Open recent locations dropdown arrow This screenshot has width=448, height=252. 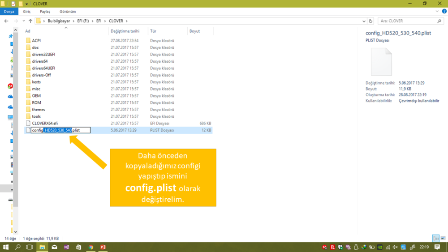point(24,21)
